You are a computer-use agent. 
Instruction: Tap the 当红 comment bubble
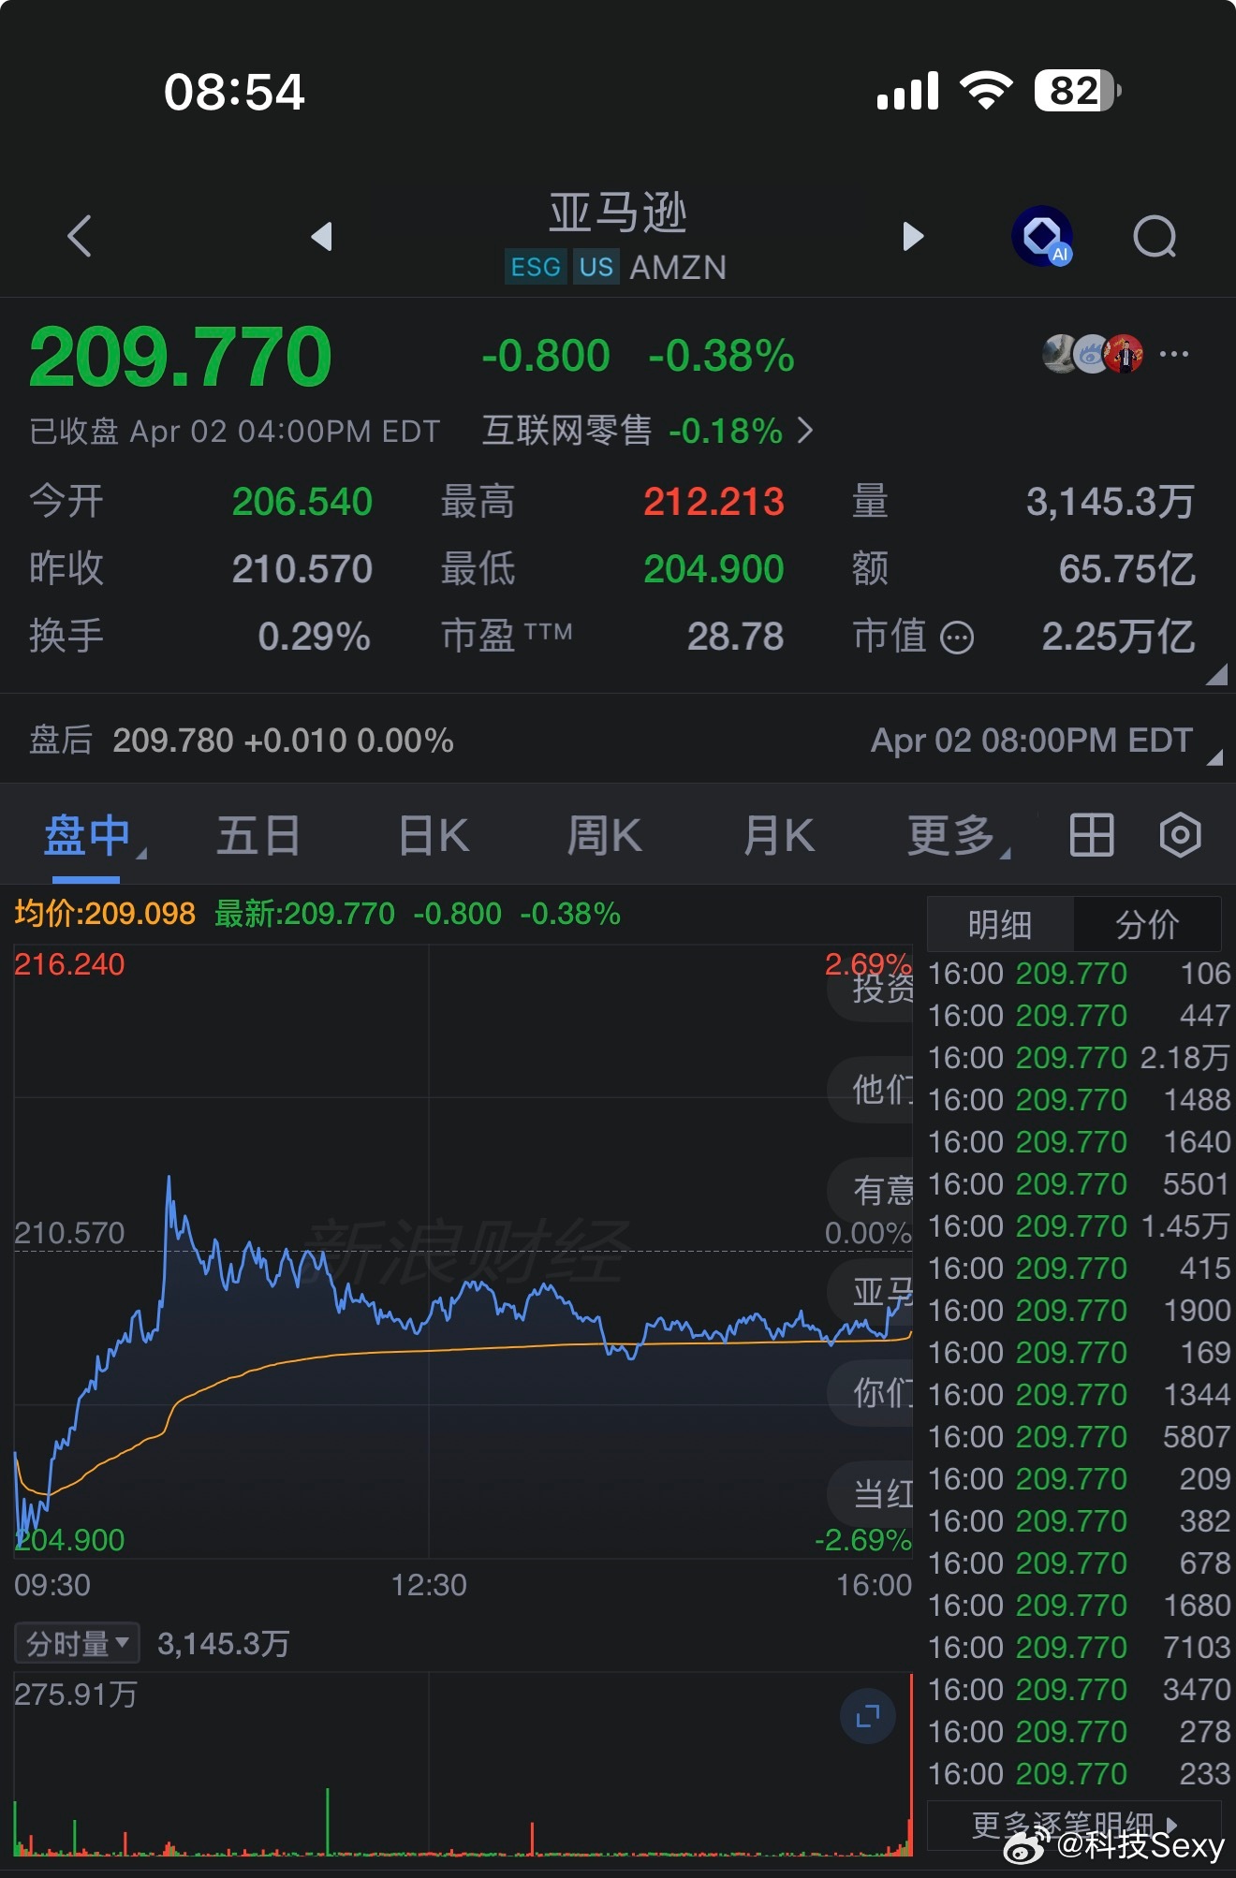pyautogui.click(x=870, y=1493)
